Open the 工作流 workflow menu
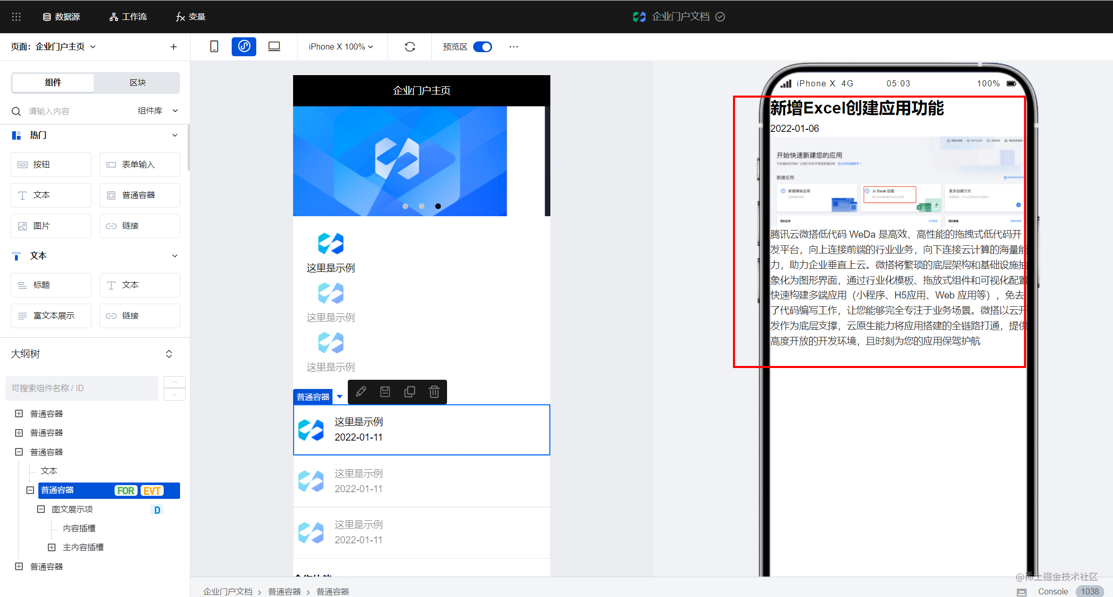This screenshot has width=1113, height=597. 128,17
